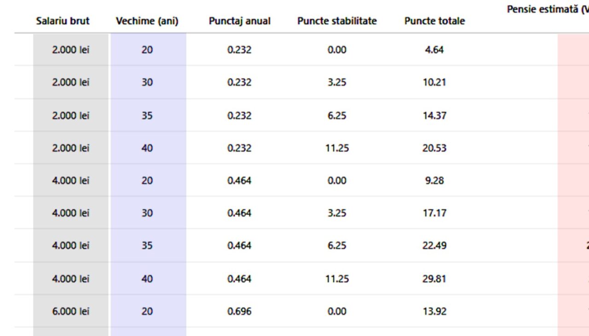Click the Puncte stabilitate column header
Viewport: 589px width, 336px height.
click(337, 21)
